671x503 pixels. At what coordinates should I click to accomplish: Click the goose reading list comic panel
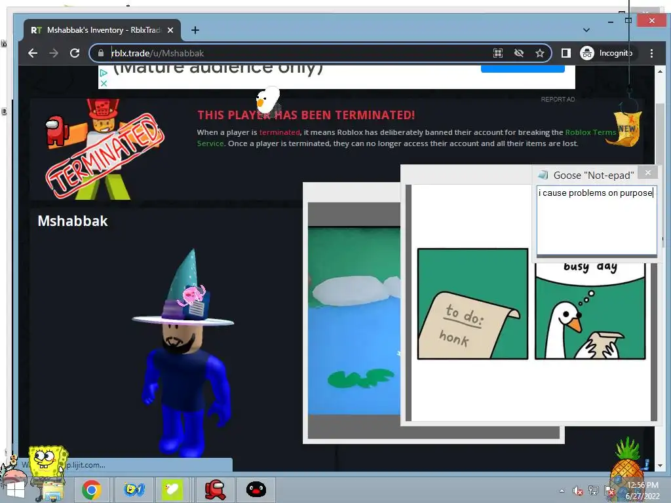tap(590, 311)
